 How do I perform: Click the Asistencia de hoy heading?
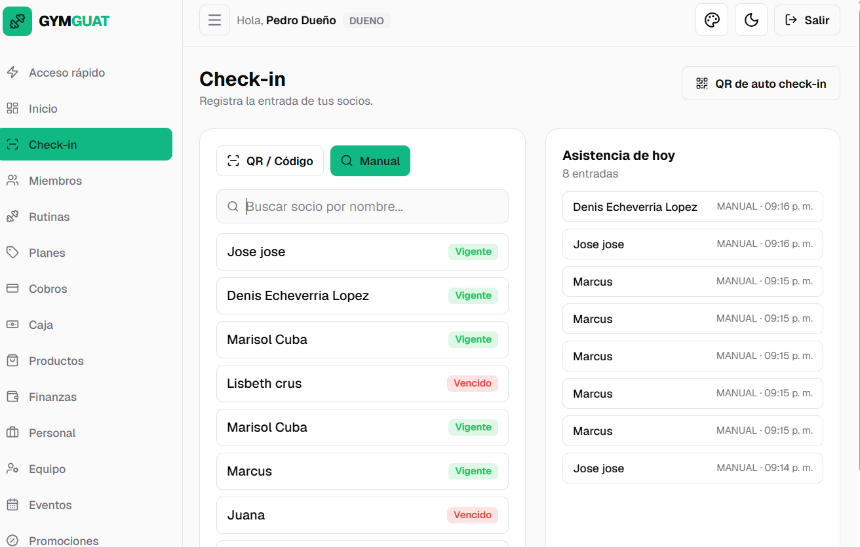619,155
